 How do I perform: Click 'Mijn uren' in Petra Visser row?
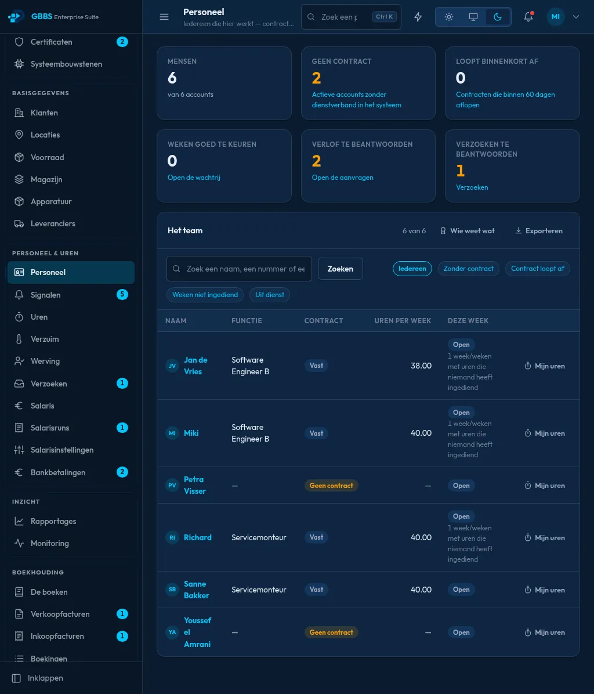pyautogui.click(x=545, y=486)
